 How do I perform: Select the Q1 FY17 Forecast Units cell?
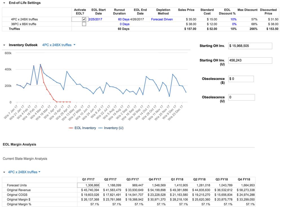(88, 185)
